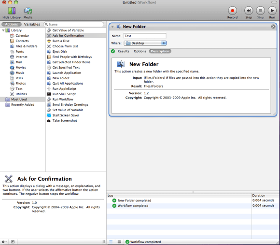Switch to the Variables tab
Viewport: 280px width, 245px height.
[32, 24]
